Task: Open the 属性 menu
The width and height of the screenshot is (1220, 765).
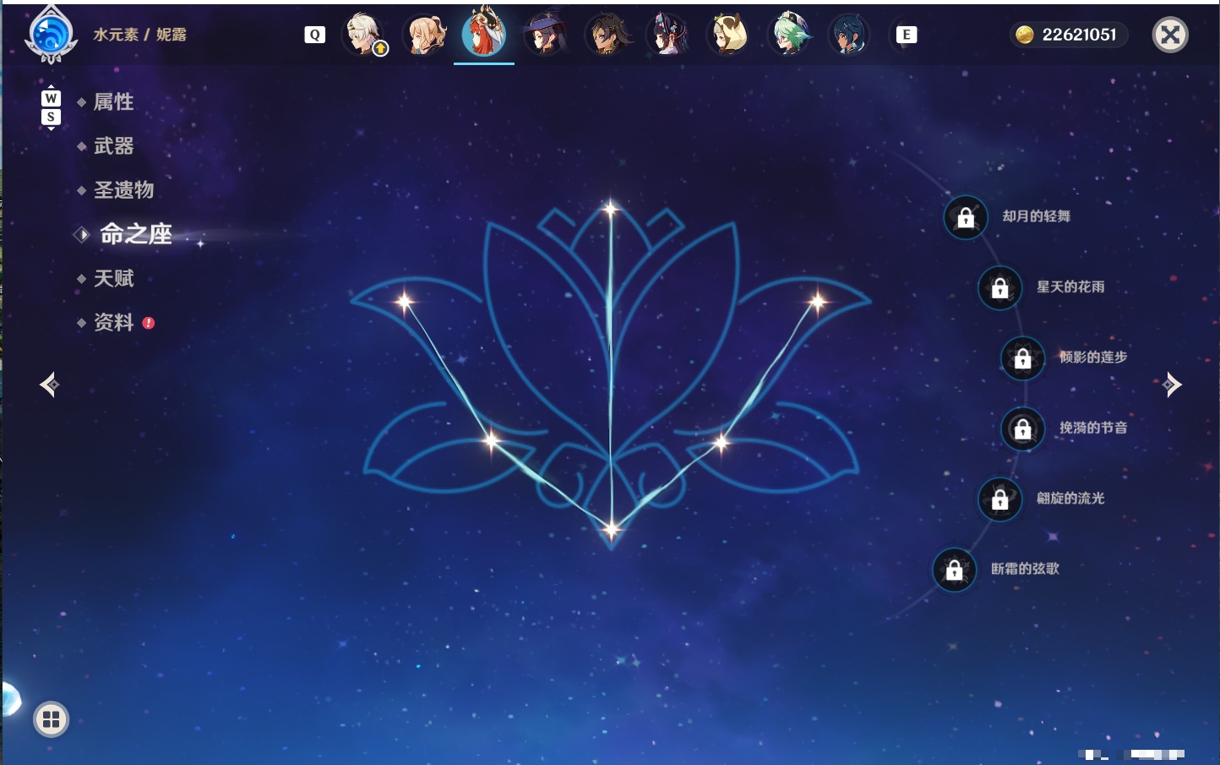Action: [113, 102]
